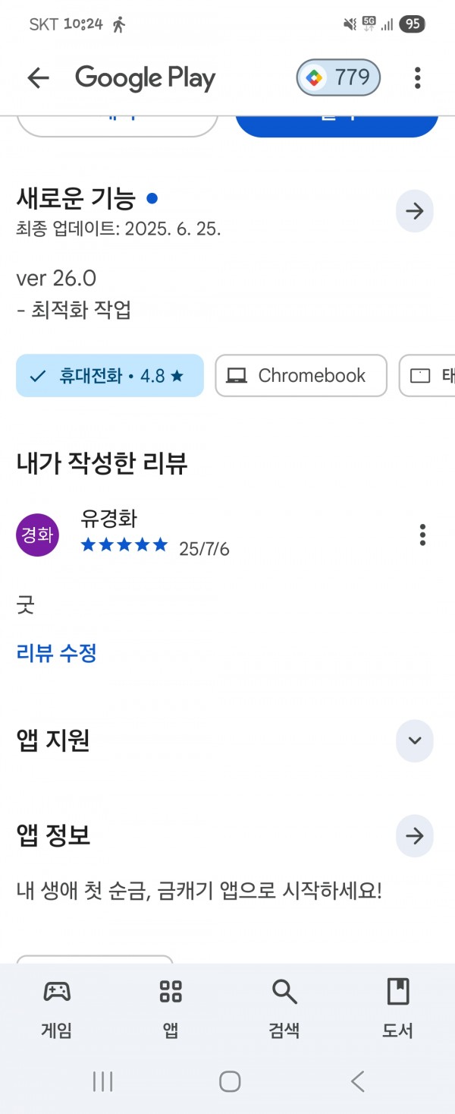Expand 앱 지원 by its heading

(53, 740)
